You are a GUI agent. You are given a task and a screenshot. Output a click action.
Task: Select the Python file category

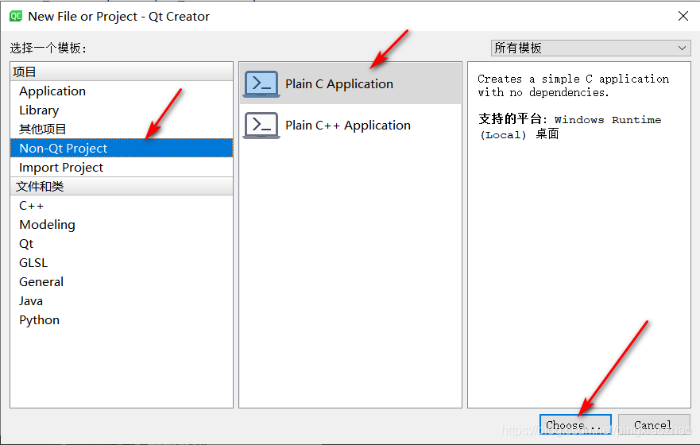coord(122,320)
